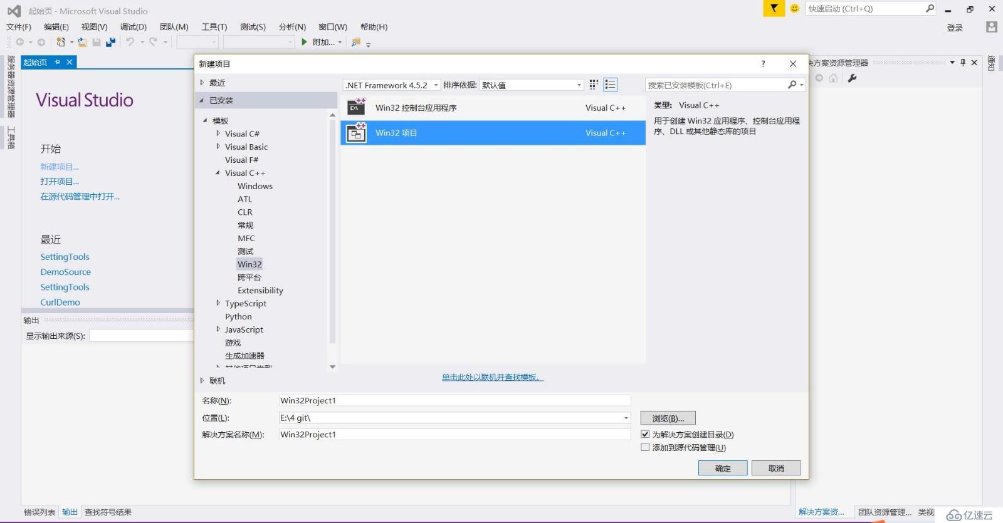Click the Find in Files toolbar icon

[356, 42]
